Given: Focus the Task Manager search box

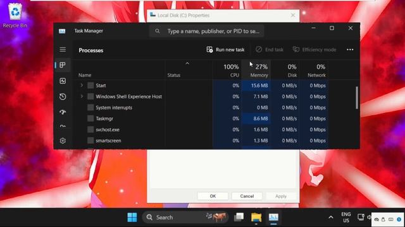Looking at the screenshot, I should [206, 31].
